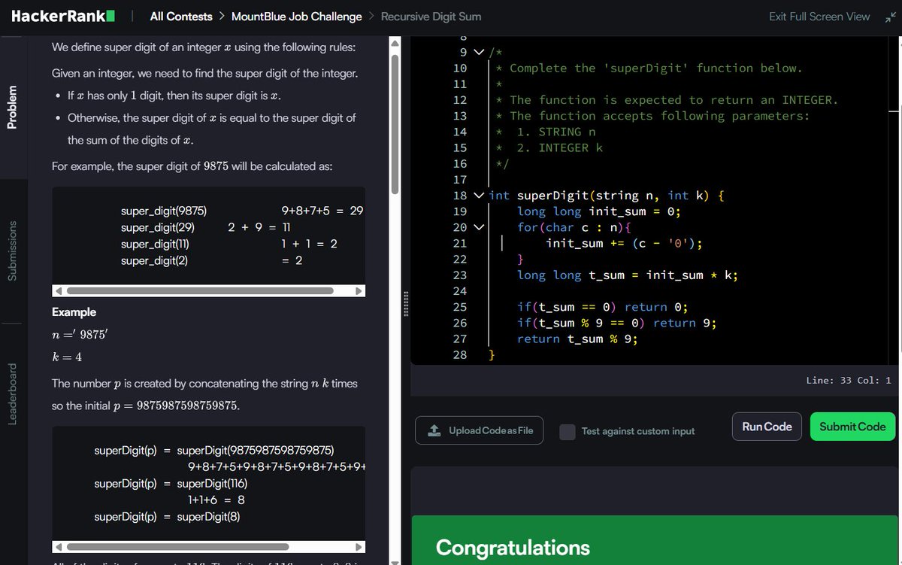Click scroll-right arrow of first code example
902x565 pixels.
(x=359, y=291)
